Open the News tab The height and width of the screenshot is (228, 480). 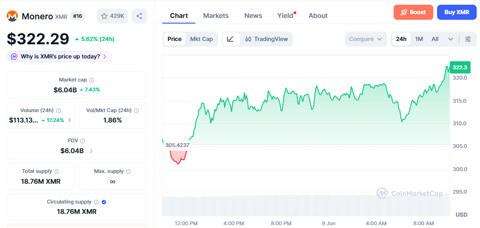click(253, 16)
